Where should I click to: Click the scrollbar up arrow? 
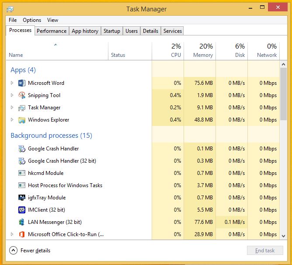pos(283,64)
